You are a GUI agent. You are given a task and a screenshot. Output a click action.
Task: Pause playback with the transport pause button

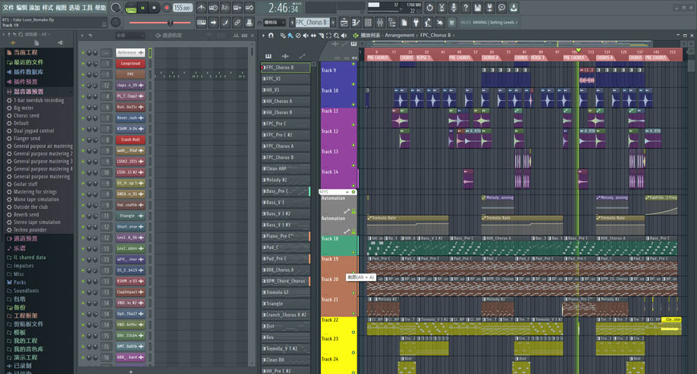tap(143, 8)
